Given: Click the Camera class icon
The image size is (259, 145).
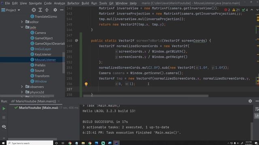Looking at the screenshot, I should pyautogui.click(x=32, y=33).
